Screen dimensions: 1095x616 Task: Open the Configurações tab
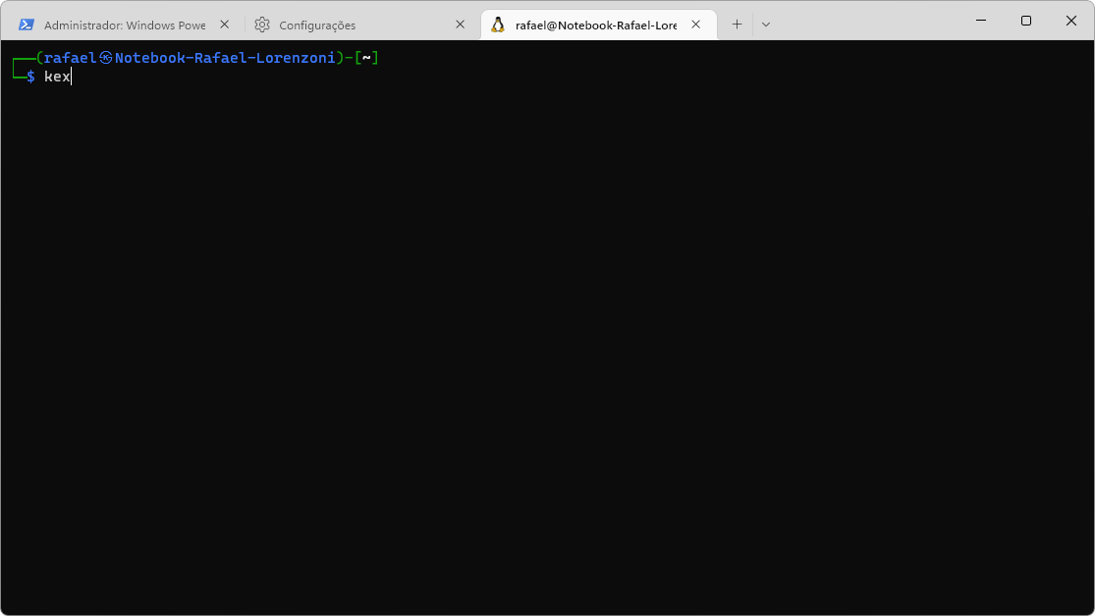coord(317,25)
